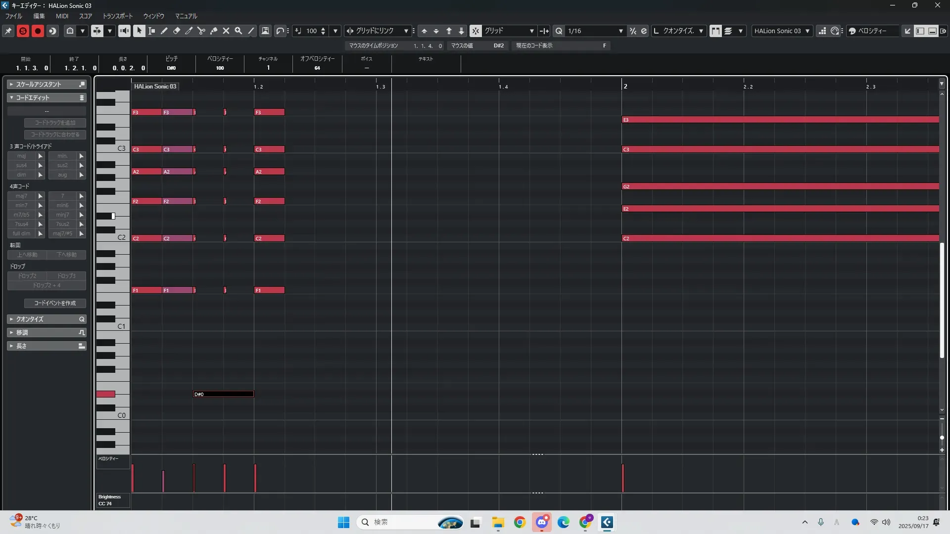Toggle the Solo editor button
The width and height of the screenshot is (950, 534).
(23, 31)
